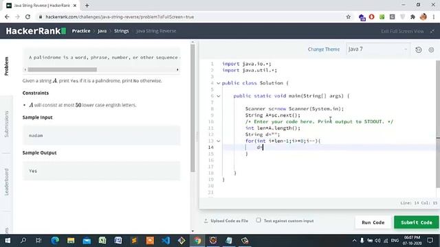Image resolution: width=440 pixels, height=247 pixels.
Task: Go to Practice breadcrumb
Action: (81, 31)
